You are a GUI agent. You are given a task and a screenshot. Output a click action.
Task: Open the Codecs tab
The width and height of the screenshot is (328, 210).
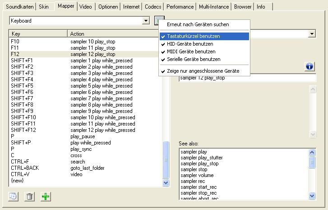153,7
